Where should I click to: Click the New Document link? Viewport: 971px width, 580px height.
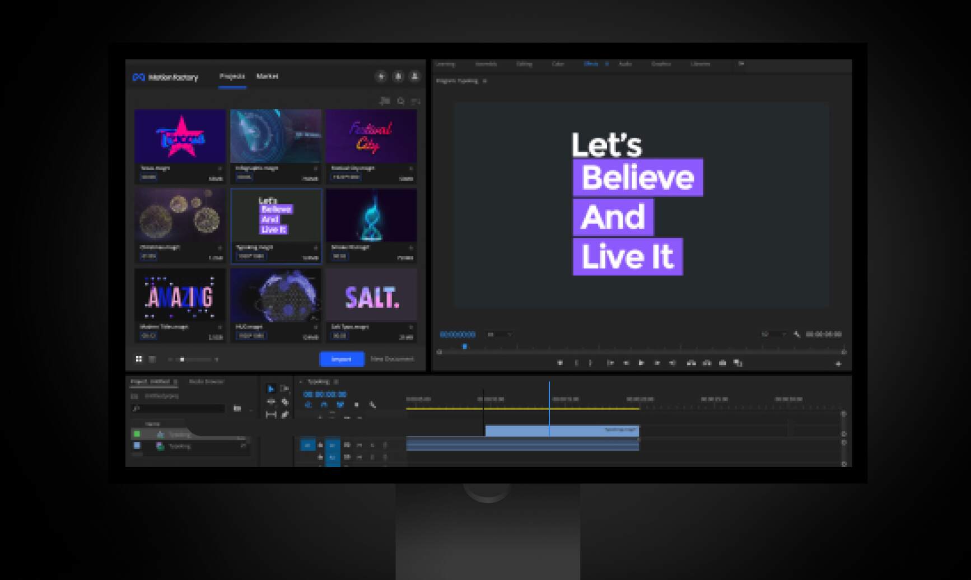click(392, 359)
